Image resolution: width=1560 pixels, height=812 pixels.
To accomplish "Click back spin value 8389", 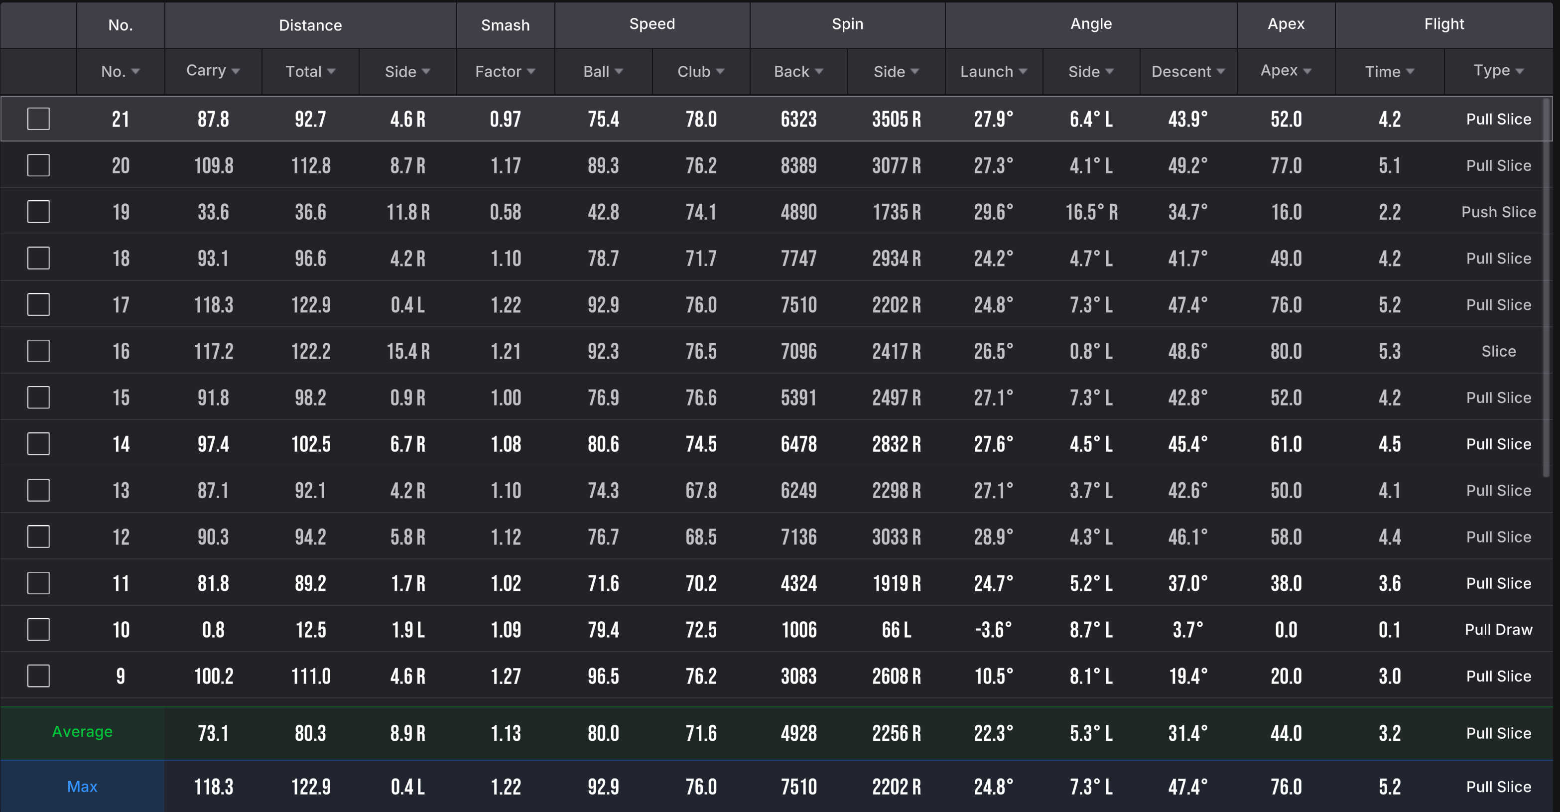I will click(798, 165).
